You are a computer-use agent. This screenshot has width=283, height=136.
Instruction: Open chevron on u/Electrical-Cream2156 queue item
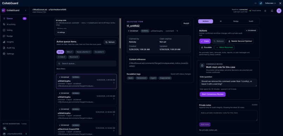(x=114, y=131)
